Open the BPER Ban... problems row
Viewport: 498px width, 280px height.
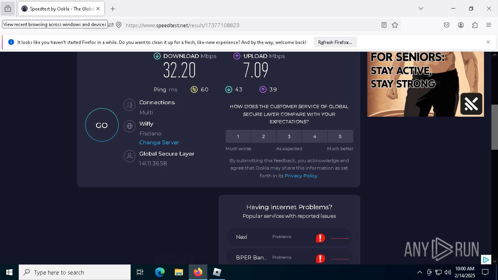[x=289, y=257]
